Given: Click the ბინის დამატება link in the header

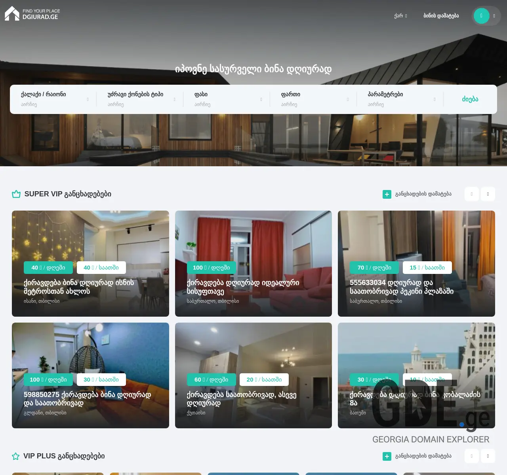Looking at the screenshot, I should click(x=441, y=16).
